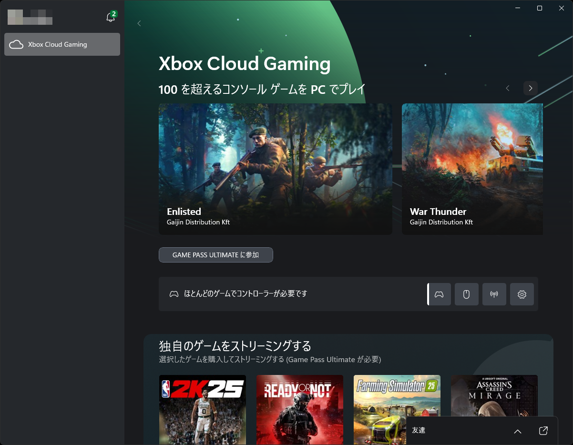Click the mouse input support icon

[x=466, y=294]
